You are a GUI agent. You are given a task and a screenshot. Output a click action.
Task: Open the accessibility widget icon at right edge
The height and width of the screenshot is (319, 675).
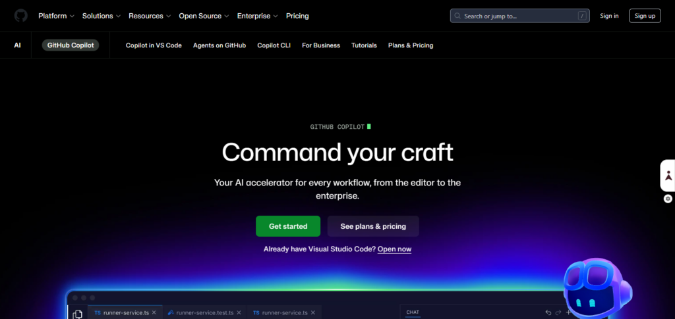pyautogui.click(x=668, y=176)
